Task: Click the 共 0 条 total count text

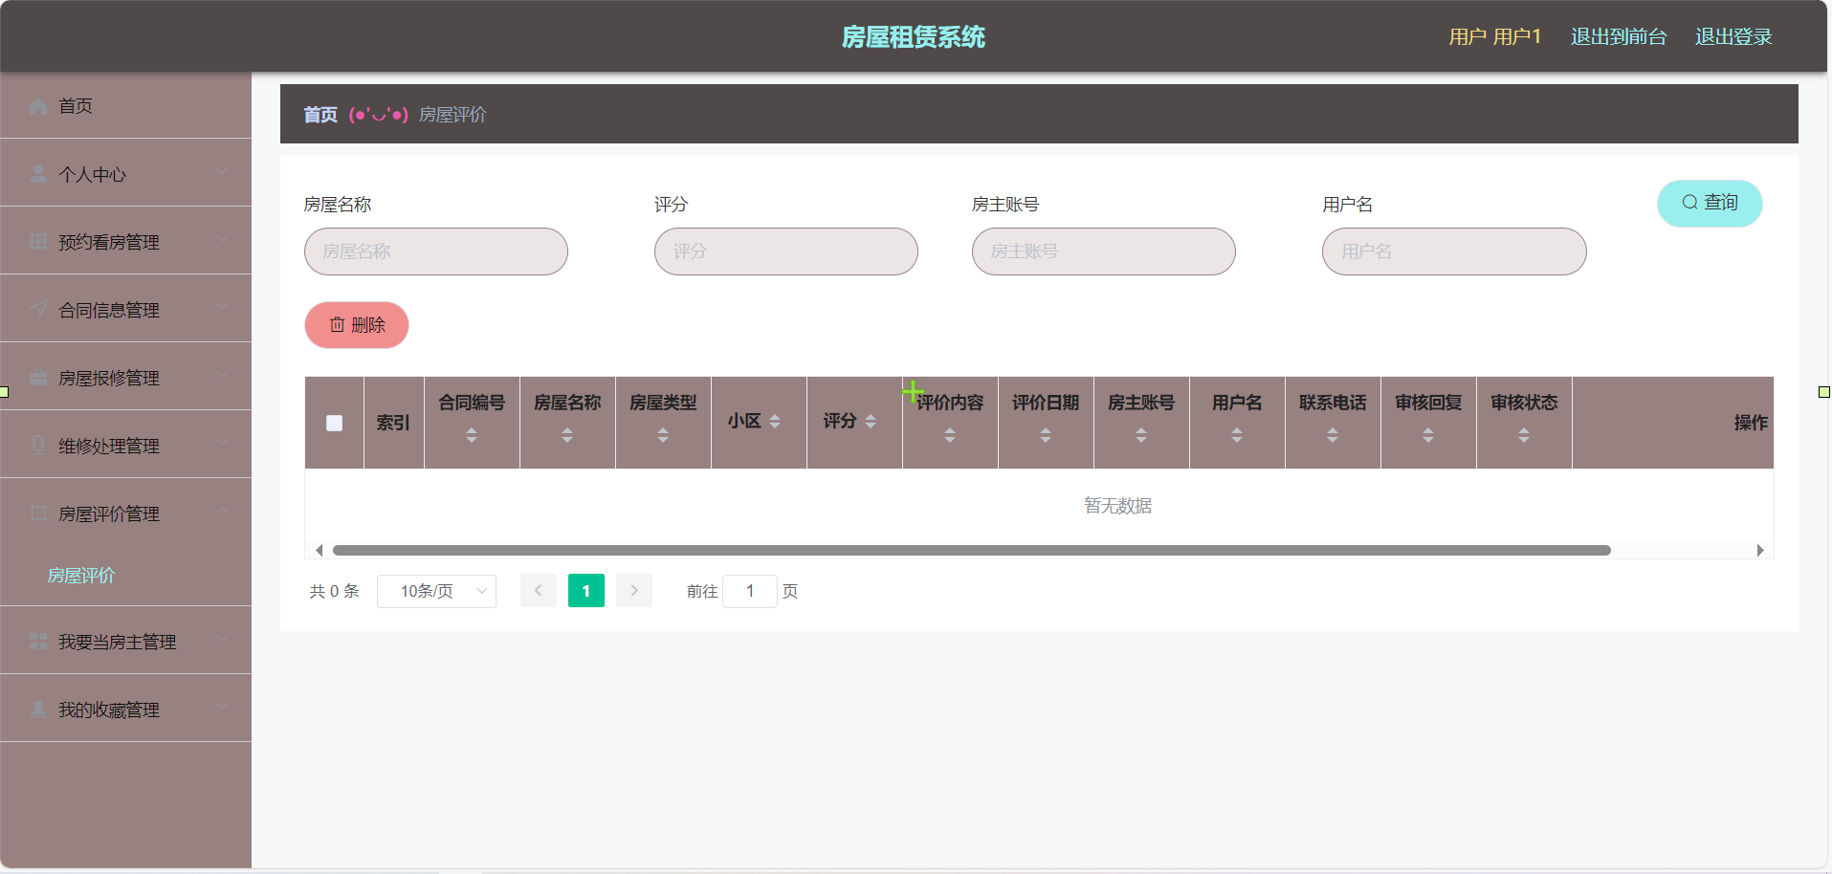Action: click(334, 591)
